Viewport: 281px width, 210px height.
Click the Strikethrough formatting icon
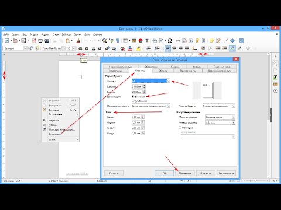click(x=100, y=48)
